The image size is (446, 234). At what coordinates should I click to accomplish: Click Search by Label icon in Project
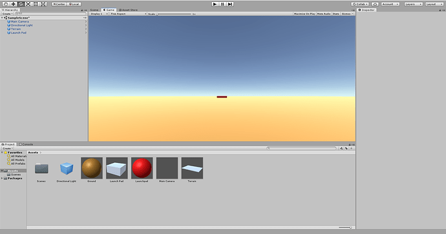coord(346,148)
